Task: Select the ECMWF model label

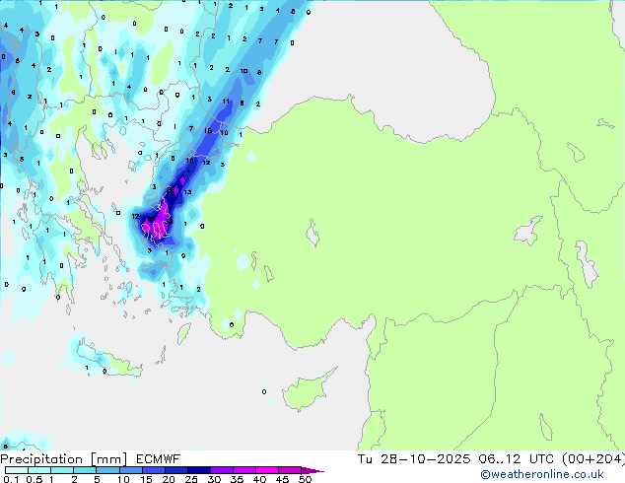Action: 158,459
